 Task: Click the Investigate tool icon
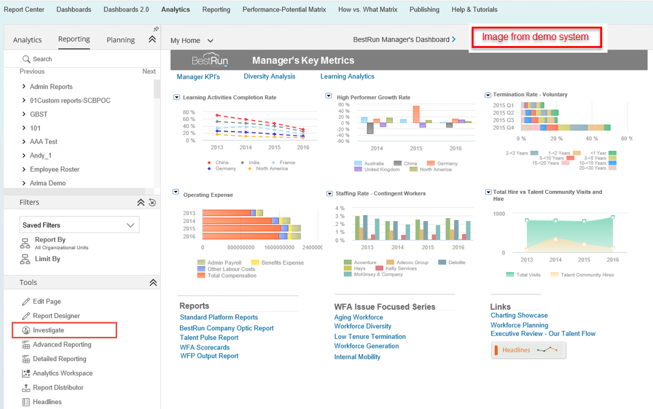coord(26,330)
